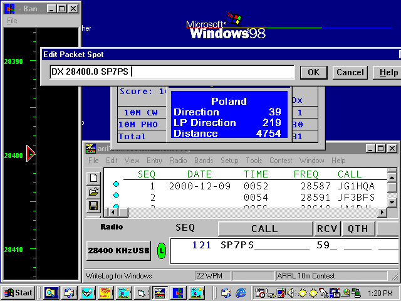
Task: Click the log list scroll up arrow
Action: (x=392, y=177)
